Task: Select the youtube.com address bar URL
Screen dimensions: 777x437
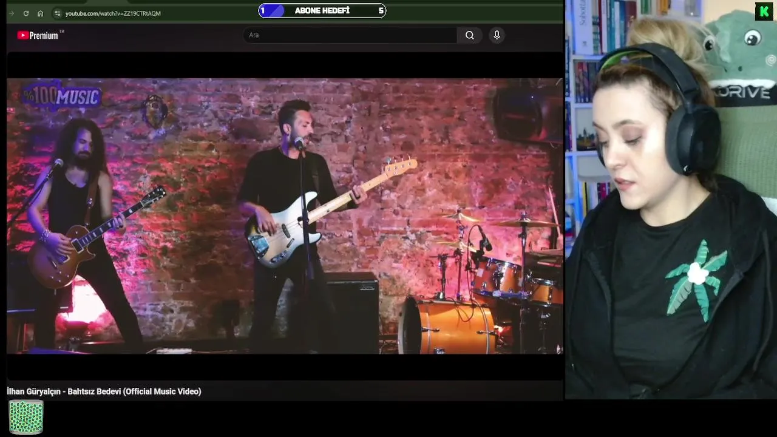Action: tap(113, 13)
